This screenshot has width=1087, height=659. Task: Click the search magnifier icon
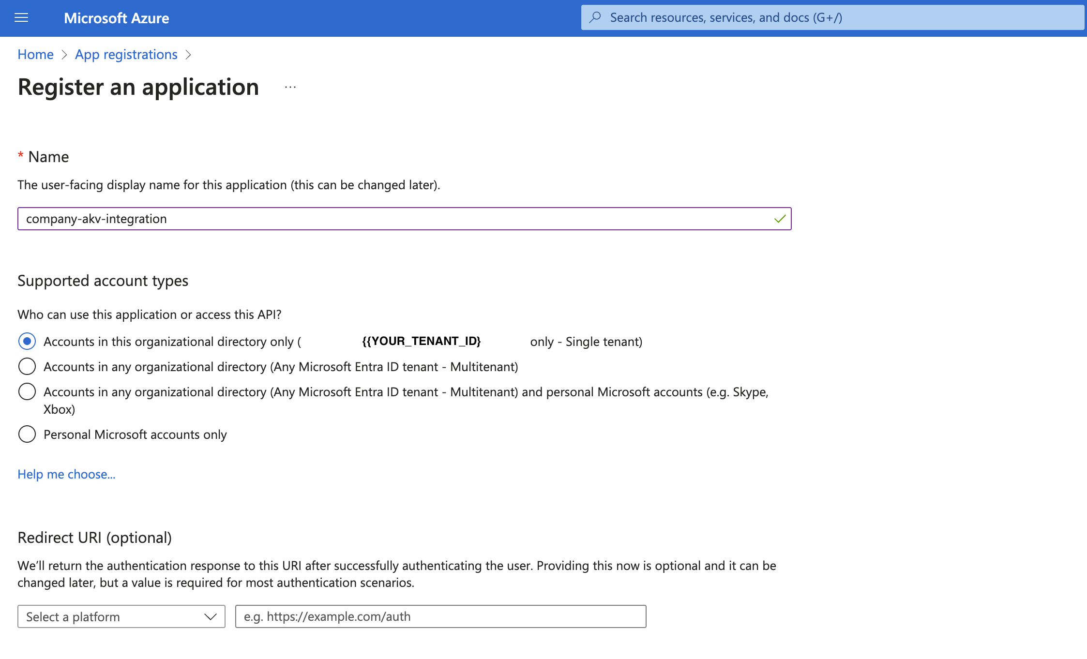click(x=595, y=17)
